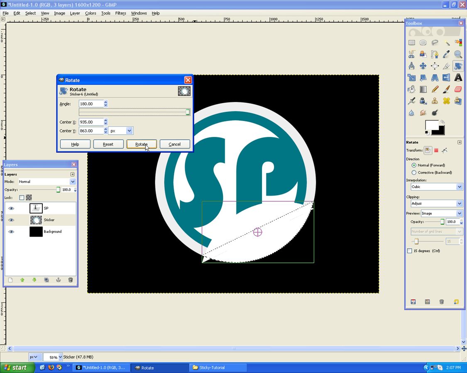Delete layer using Layers panel trash icon
Screen dimensions: 467x373
pyautogui.click(x=71, y=280)
